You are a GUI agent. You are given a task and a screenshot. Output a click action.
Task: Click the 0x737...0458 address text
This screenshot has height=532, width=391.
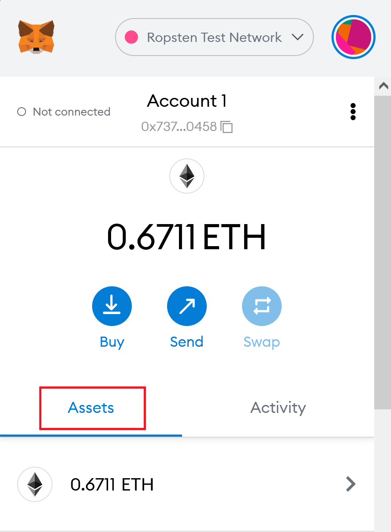pos(179,127)
